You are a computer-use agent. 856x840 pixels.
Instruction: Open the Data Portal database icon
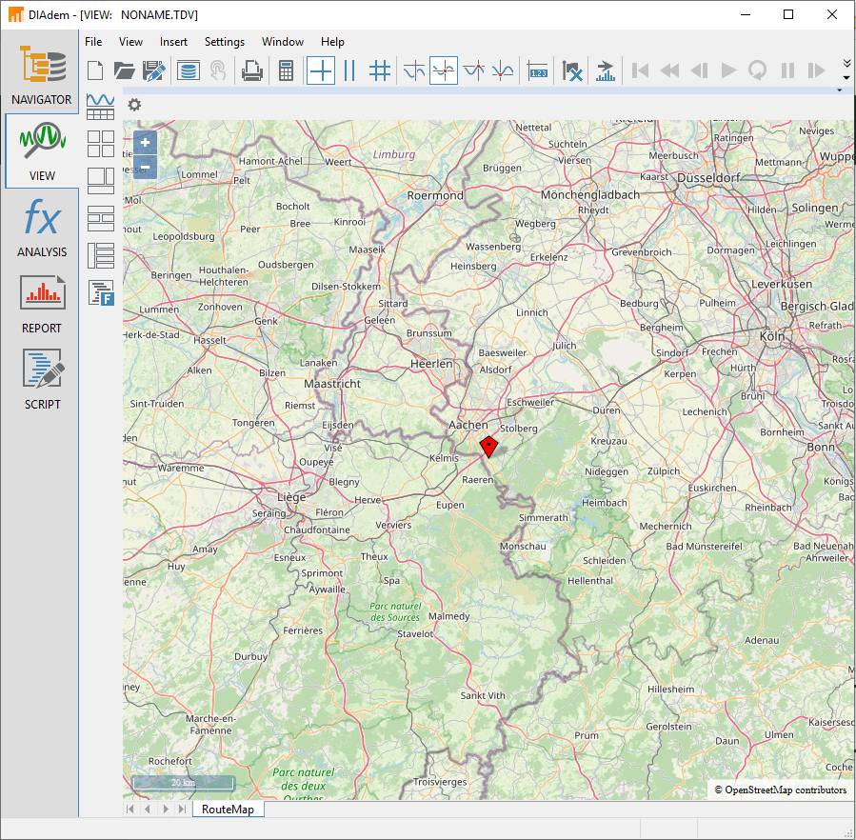(189, 71)
